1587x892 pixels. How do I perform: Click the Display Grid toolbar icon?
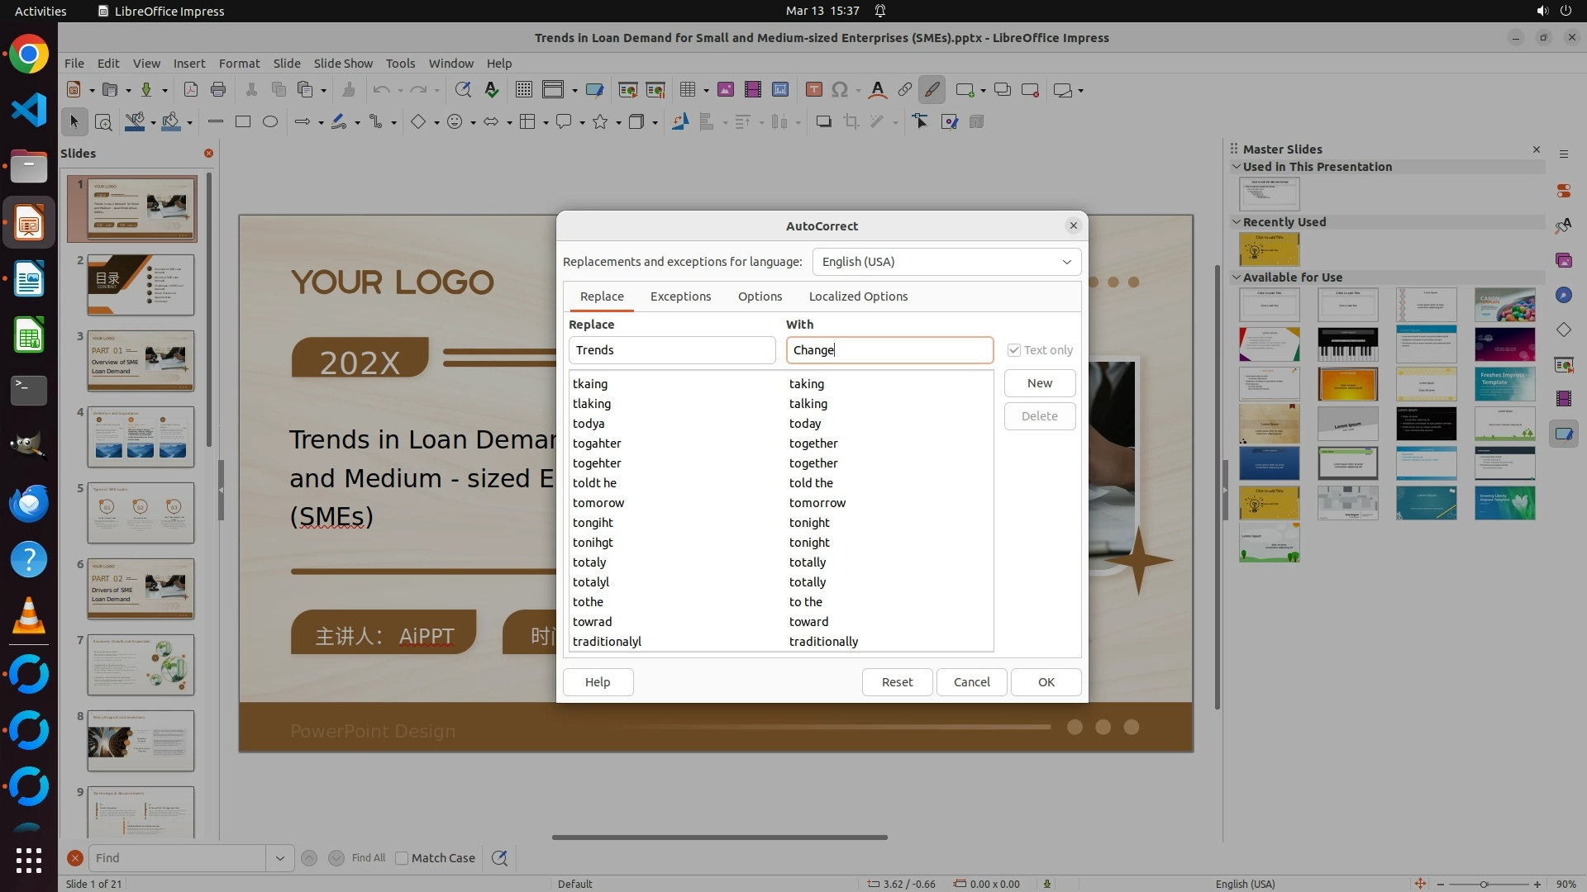(x=523, y=90)
